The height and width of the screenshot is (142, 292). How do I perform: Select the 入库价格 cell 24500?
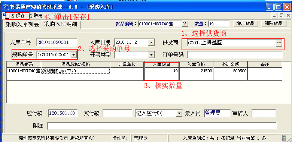pos(196,71)
